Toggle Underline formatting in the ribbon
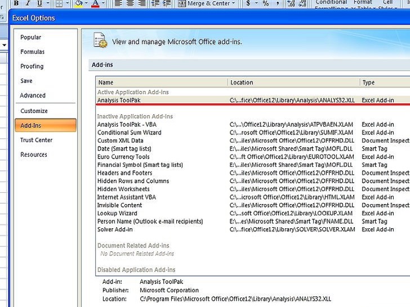The image size is (410, 307). [x=39, y=3]
